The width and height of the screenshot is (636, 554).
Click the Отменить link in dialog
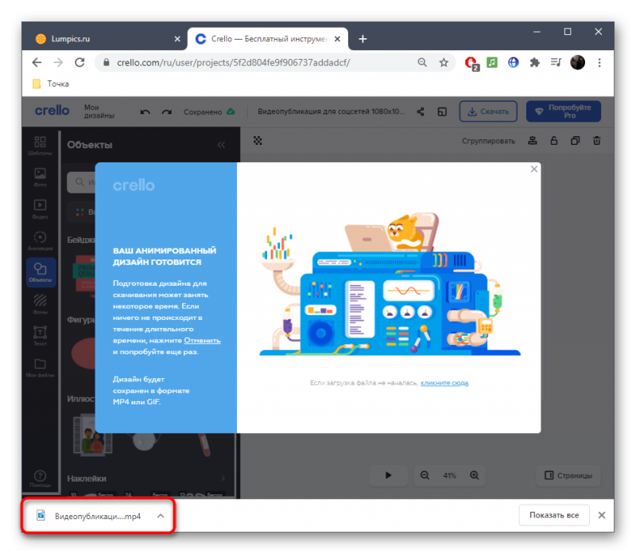pyautogui.click(x=202, y=341)
